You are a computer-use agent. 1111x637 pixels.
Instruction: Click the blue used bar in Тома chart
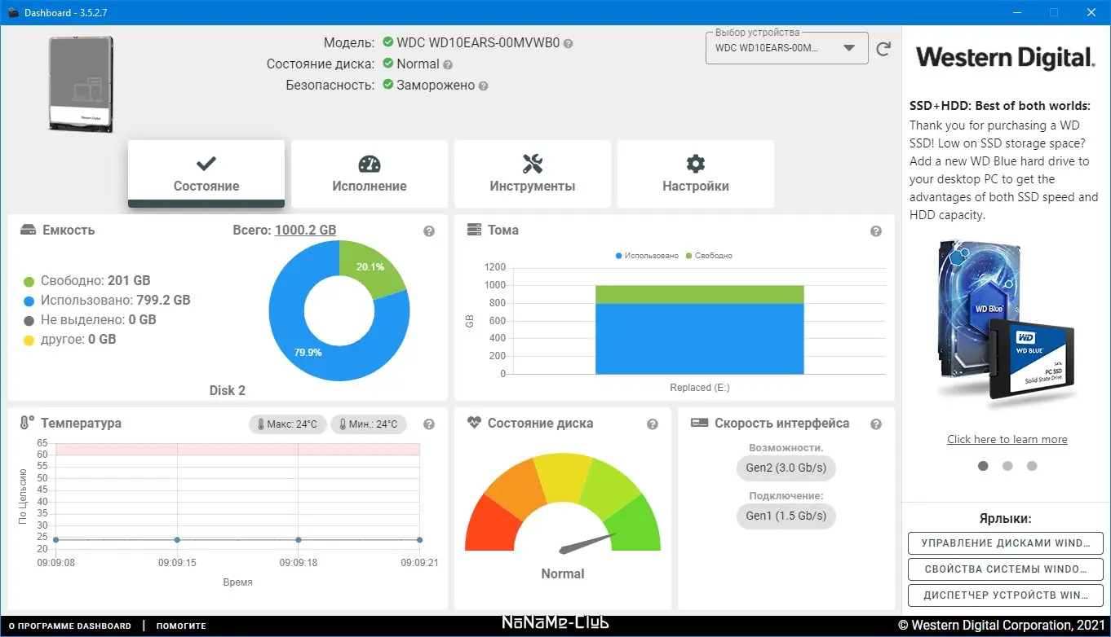click(700, 339)
